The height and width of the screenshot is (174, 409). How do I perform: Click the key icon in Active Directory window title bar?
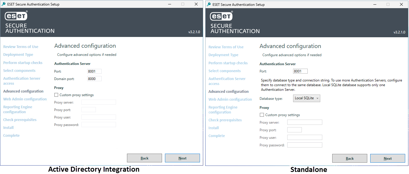(x=4, y=4)
